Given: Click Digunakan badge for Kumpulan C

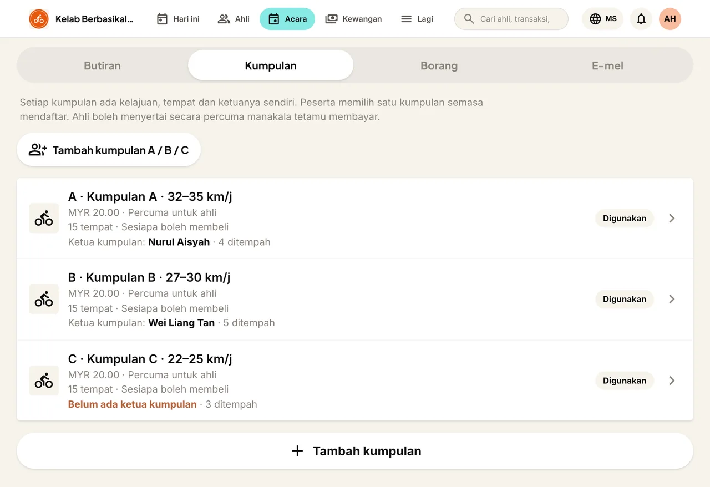Looking at the screenshot, I should 625,381.
